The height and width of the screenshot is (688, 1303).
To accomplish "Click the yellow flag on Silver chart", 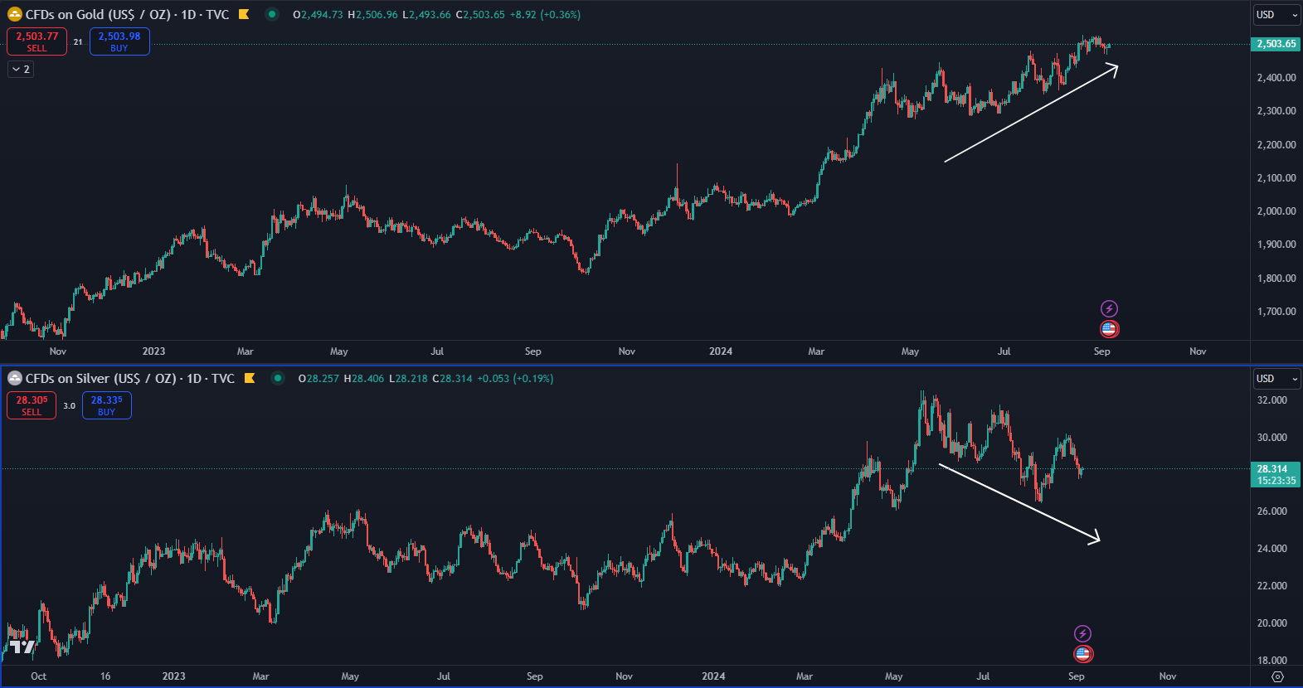I will [250, 378].
